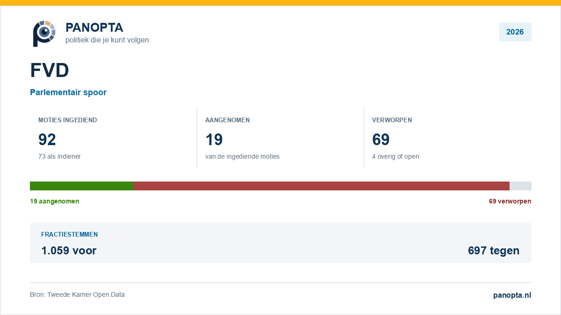Open the Parlementair spoor section label
Screen dimensions: 561x315
[68, 92]
